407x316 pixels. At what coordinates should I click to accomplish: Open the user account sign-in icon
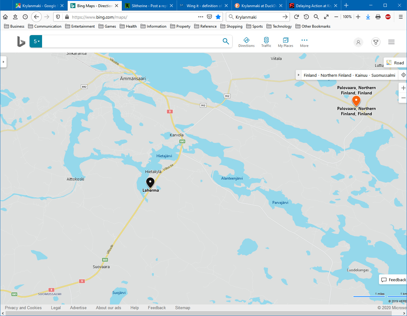(358, 42)
